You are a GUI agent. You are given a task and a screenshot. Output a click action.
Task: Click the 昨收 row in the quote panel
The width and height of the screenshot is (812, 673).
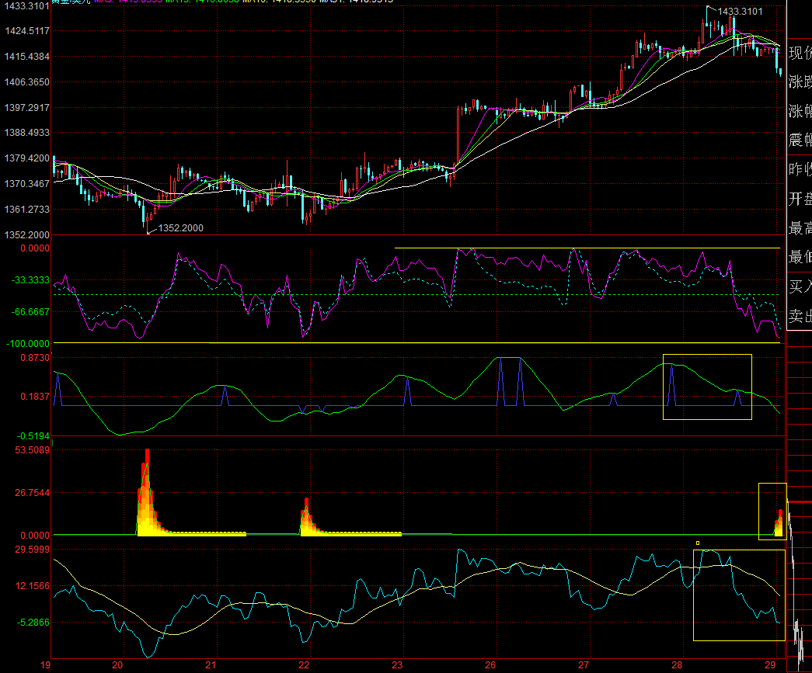[x=800, y=170]
